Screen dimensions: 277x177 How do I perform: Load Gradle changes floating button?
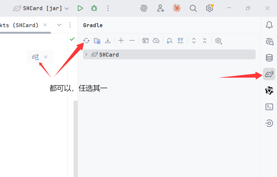[x=35, y=57]
